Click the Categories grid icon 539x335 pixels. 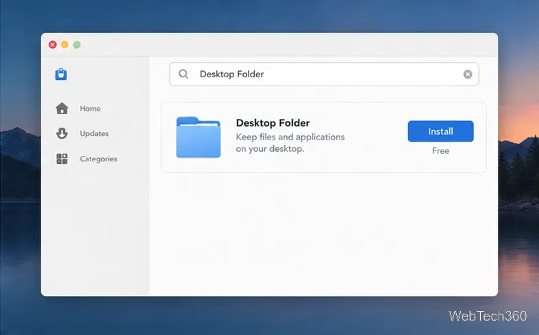click(x=62, y=159)
